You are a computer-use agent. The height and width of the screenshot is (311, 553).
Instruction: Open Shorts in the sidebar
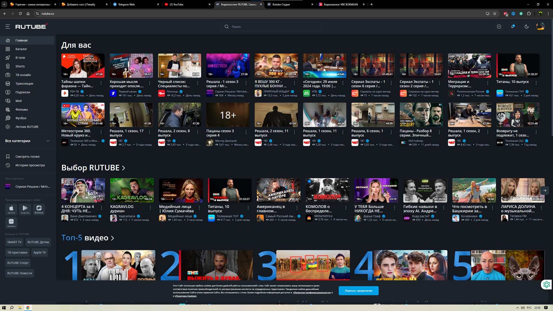coord(20,66)
